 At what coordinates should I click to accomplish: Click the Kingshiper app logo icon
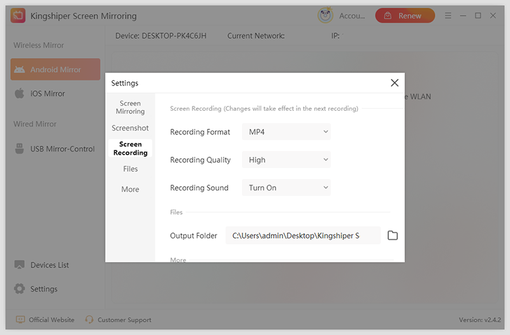[18, 15]
